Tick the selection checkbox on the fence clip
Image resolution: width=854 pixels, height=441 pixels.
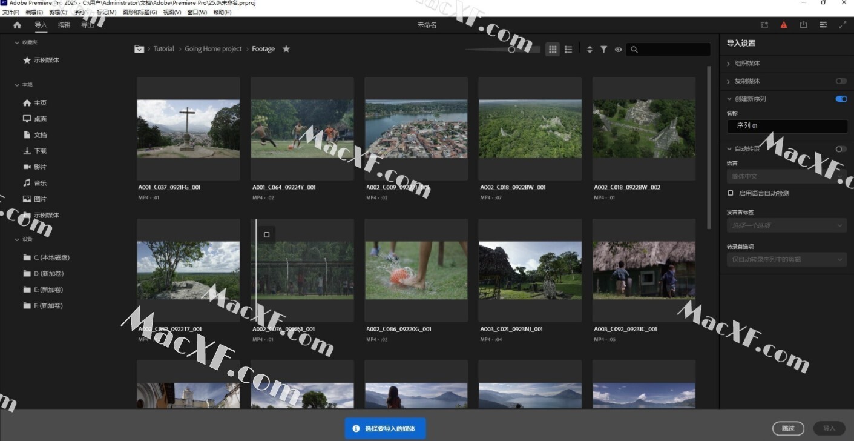tap(267, 234)
